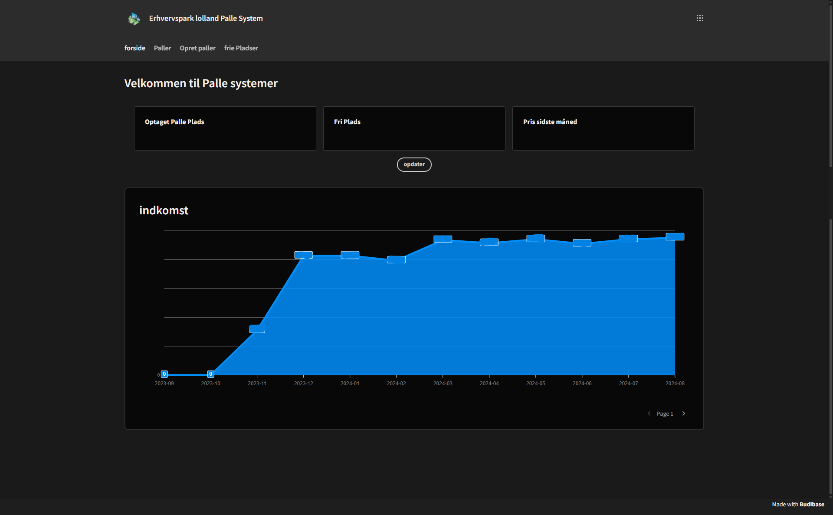Click the Budibase link in footer

click(x=811, y=504)
